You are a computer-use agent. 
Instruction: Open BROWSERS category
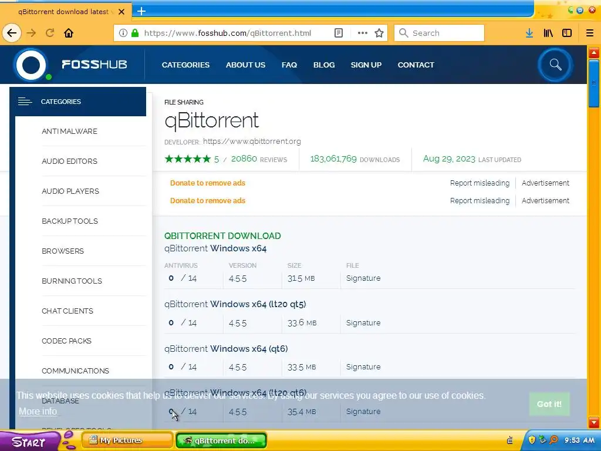tap(63, 251)
